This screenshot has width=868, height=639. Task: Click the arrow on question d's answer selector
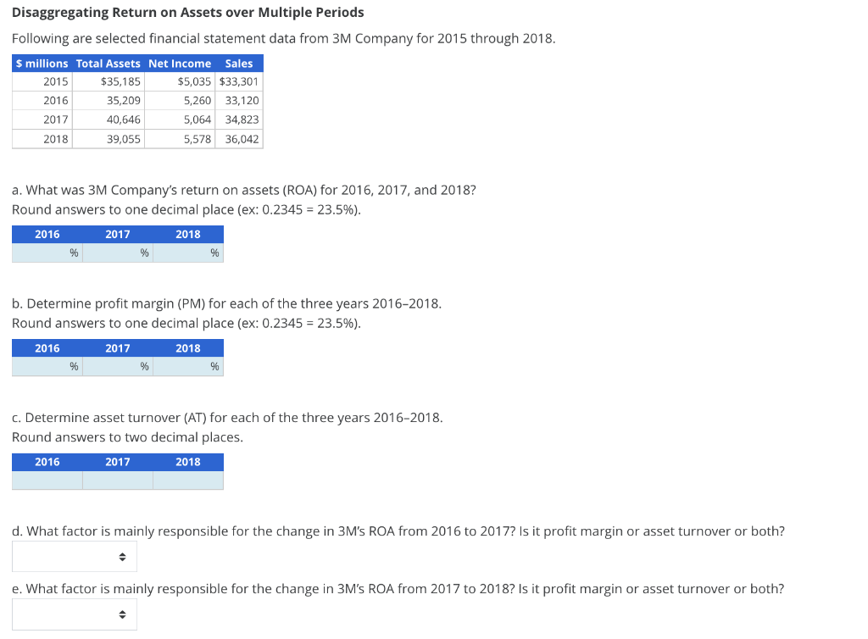pyautogui.click(x=123, y=556)
